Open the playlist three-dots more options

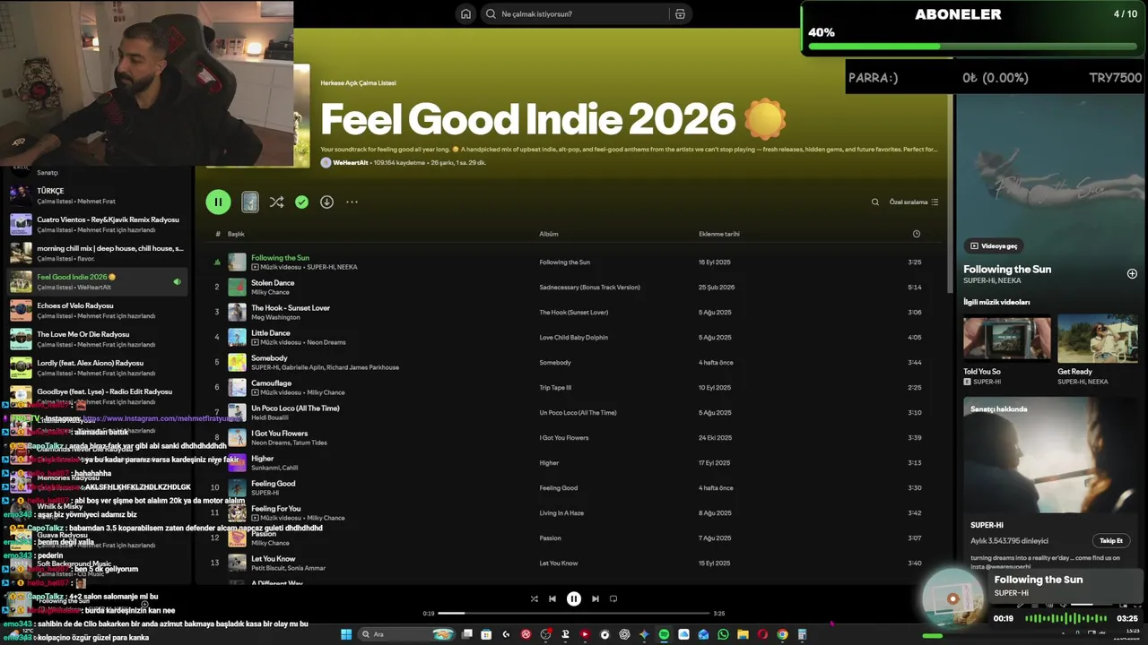(x=352, y=202)
